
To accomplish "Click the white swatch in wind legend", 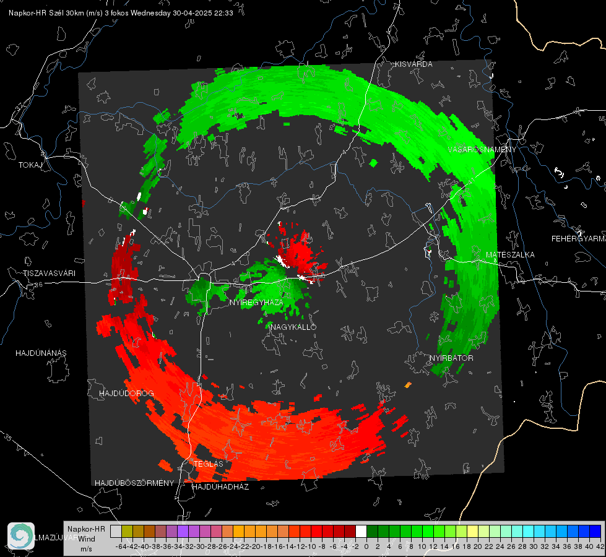I will pos(361,531).
